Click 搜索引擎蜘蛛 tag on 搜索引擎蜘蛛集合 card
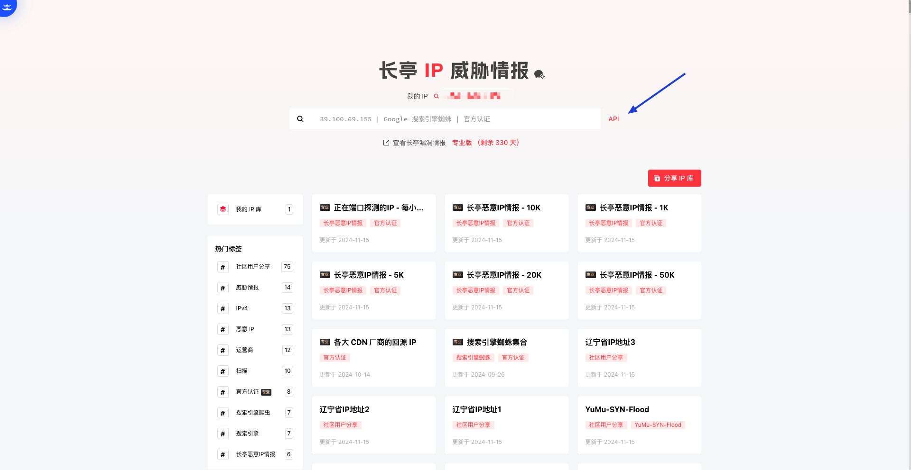 (x=473, y=358)
